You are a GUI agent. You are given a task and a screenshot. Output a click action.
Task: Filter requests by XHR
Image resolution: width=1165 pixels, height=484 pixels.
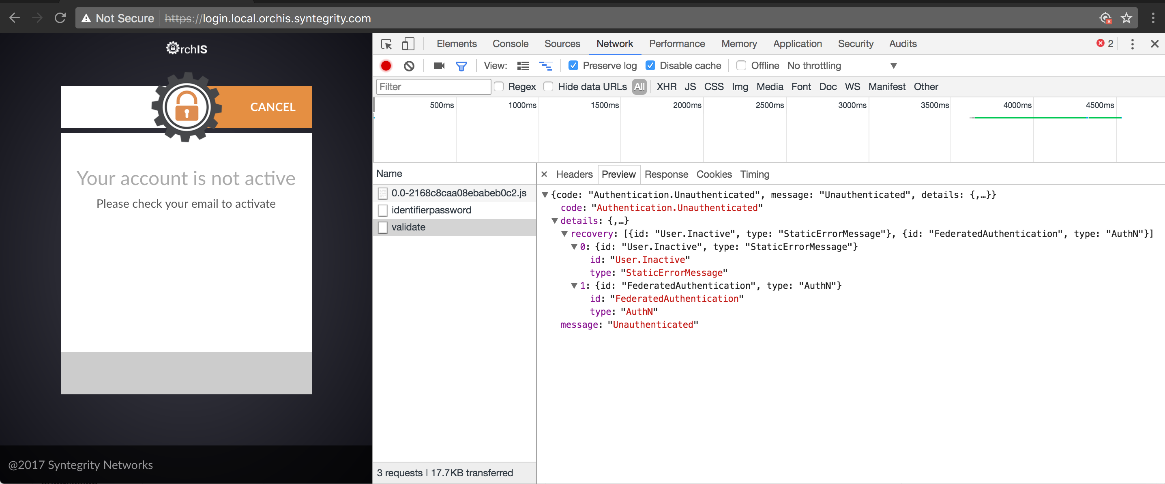(667, 86)
